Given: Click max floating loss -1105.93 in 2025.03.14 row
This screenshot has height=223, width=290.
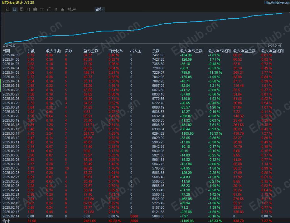Looking at the screenshot, I should click(x=187, y=133).
